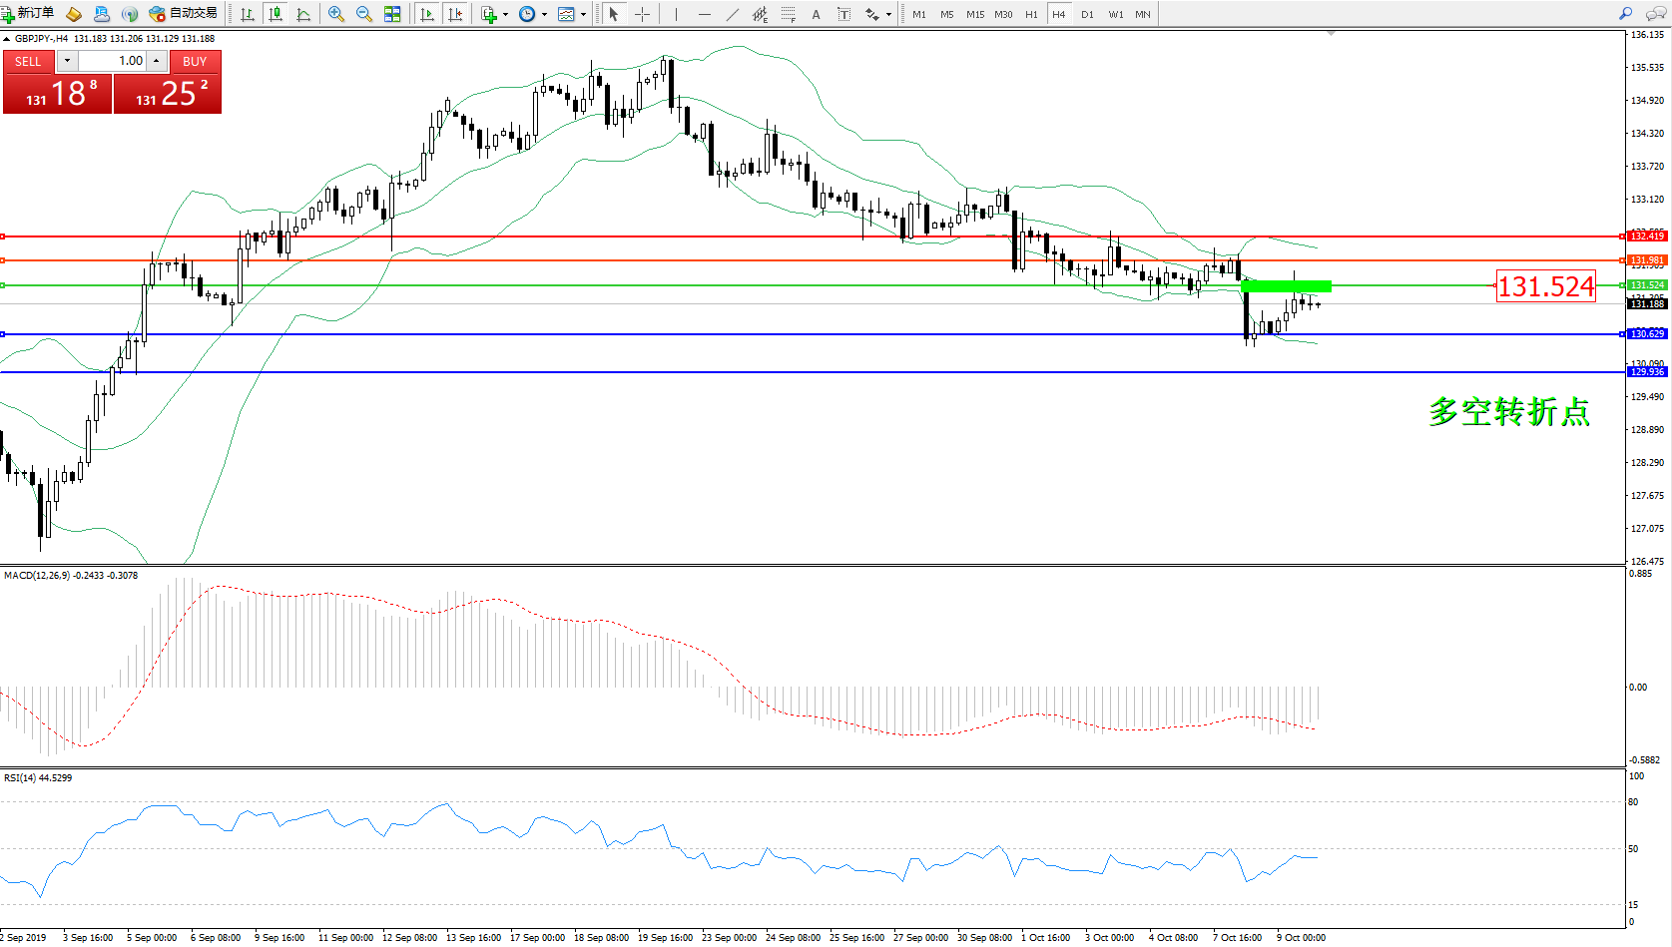Expand the periodicity clock dropdown
Screen dimensions: 1672x947
tap(544, 14)
